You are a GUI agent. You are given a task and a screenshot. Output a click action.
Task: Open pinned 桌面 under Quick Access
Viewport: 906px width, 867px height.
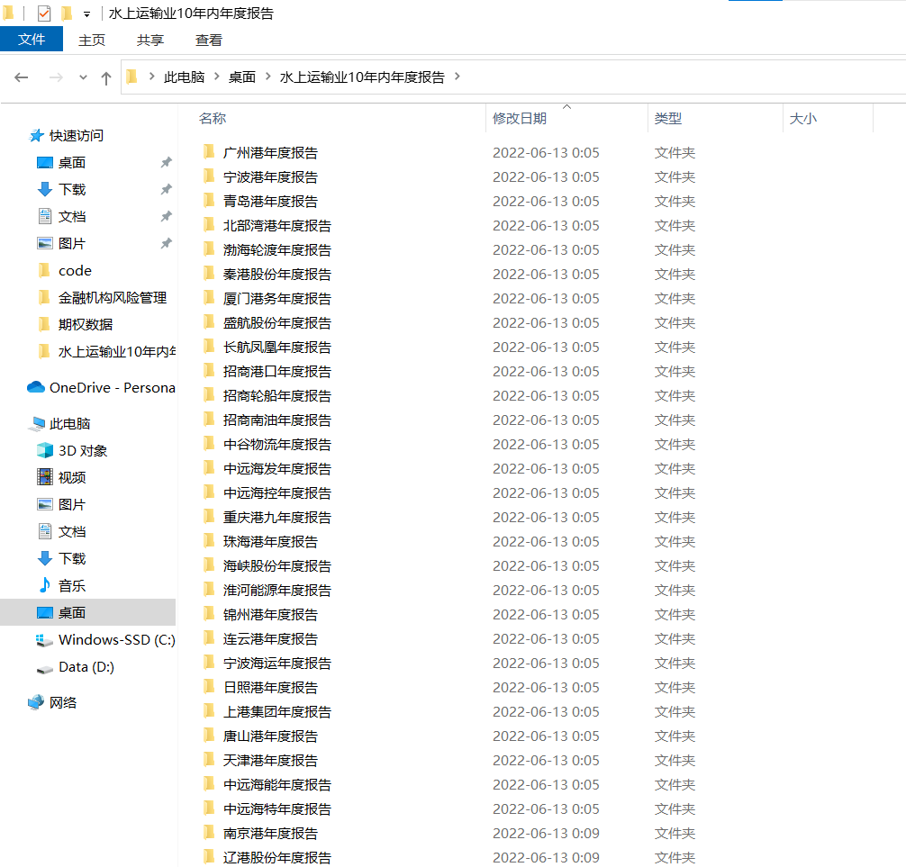point(72,162)
